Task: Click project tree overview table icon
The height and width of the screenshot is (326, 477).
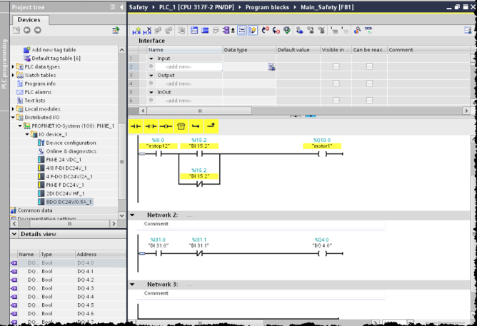Action: click(116, 30)
